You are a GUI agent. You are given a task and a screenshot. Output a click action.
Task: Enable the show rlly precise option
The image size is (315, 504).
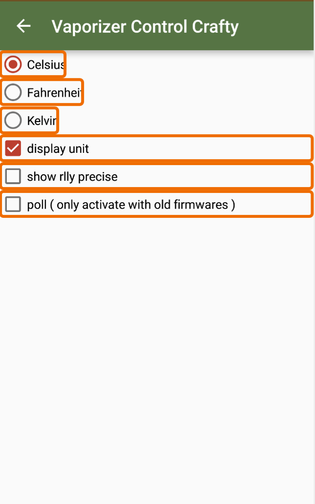tap(13, 176)
